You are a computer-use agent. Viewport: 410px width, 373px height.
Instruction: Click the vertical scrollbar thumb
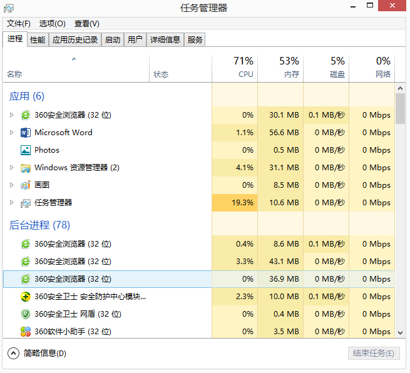pos(401,109)
